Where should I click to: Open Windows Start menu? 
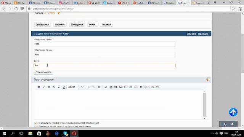coord(4,134)
